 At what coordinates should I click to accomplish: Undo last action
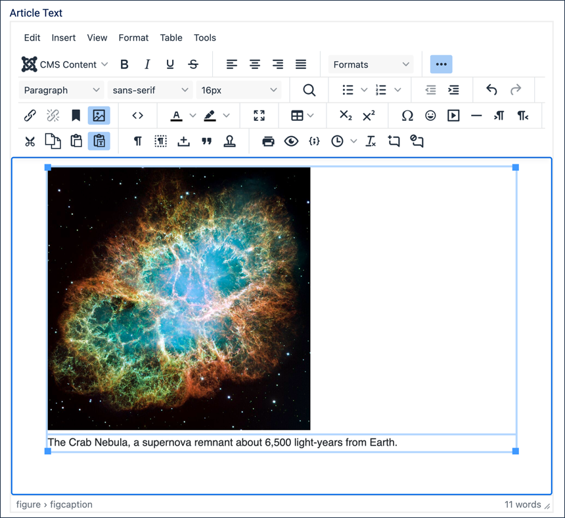pos(492,89)
